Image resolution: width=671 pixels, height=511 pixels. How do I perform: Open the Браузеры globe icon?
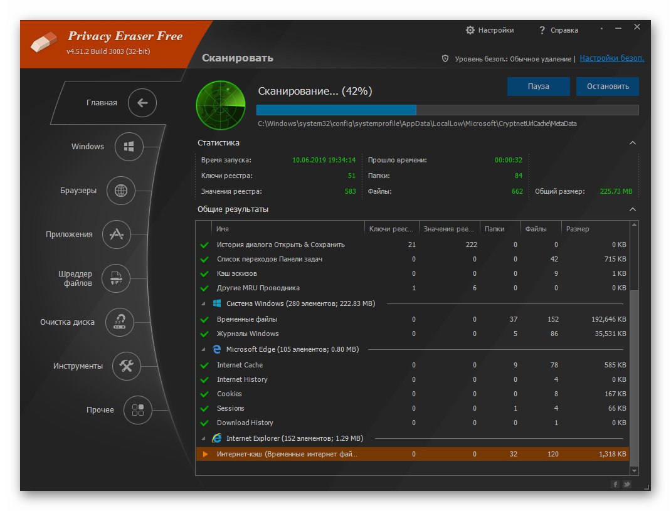[x=120, y=191]
